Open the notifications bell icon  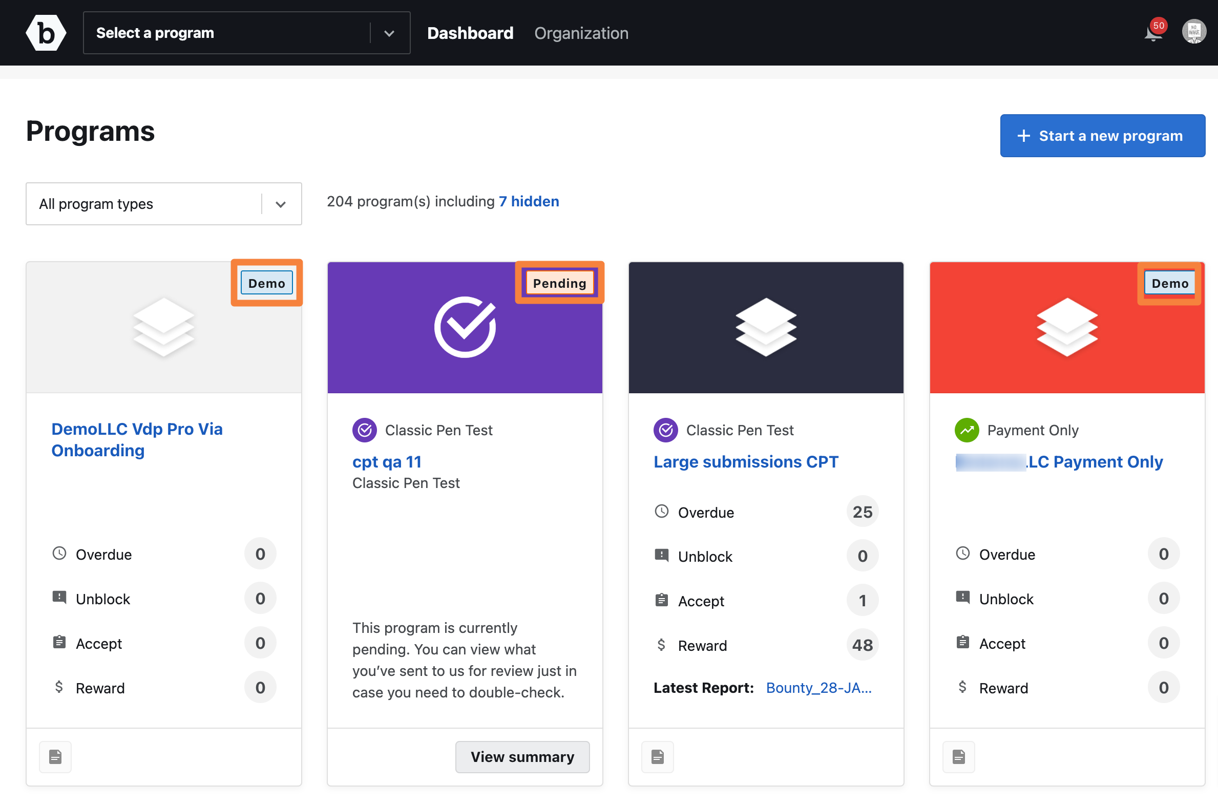coord(1153,34)
